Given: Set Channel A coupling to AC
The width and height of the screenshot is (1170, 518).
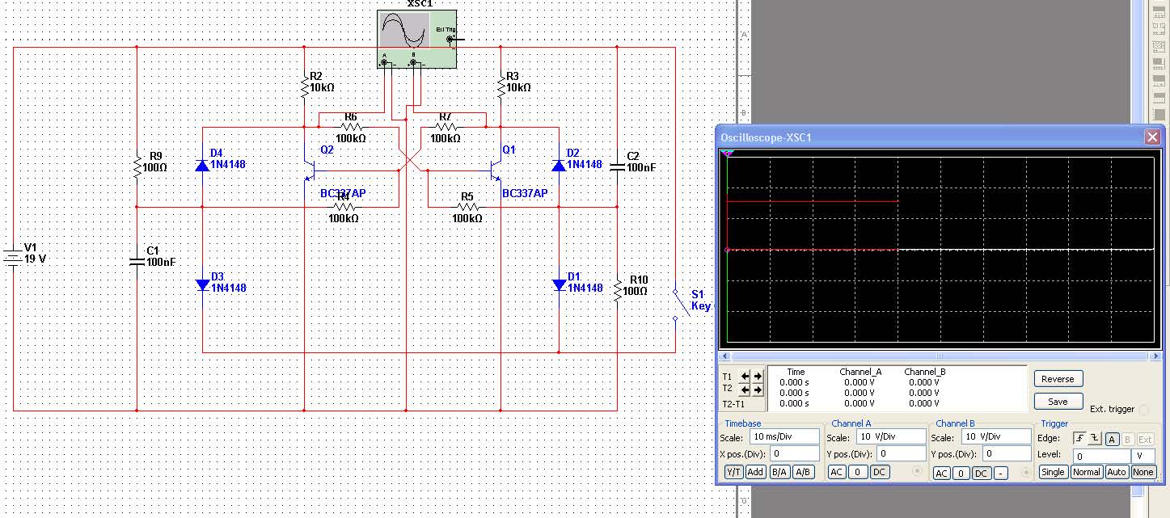Looking at the screenshot, I should pos(837,472).
